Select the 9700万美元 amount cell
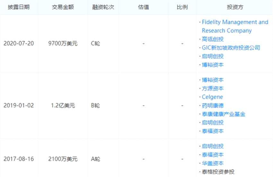273x177 pixels. (x=63, y=43)
